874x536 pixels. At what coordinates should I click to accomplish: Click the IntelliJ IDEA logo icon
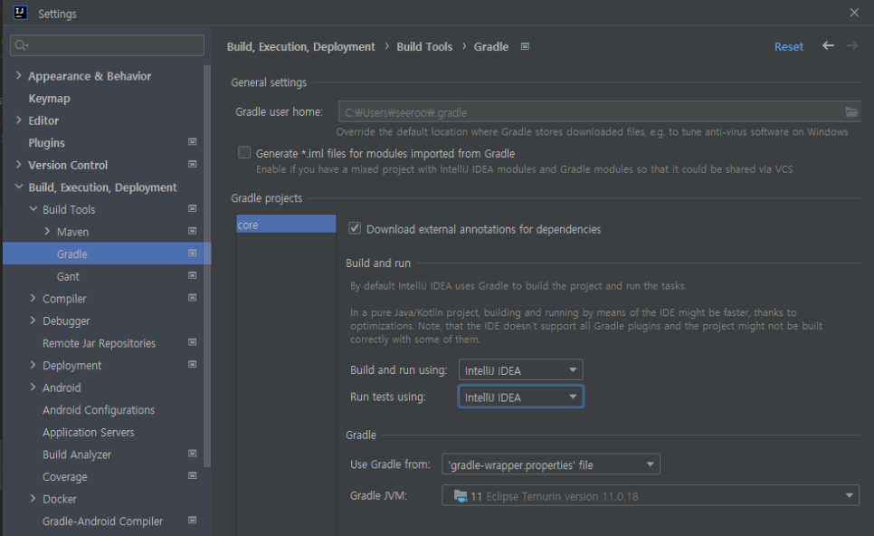(20, 13)
